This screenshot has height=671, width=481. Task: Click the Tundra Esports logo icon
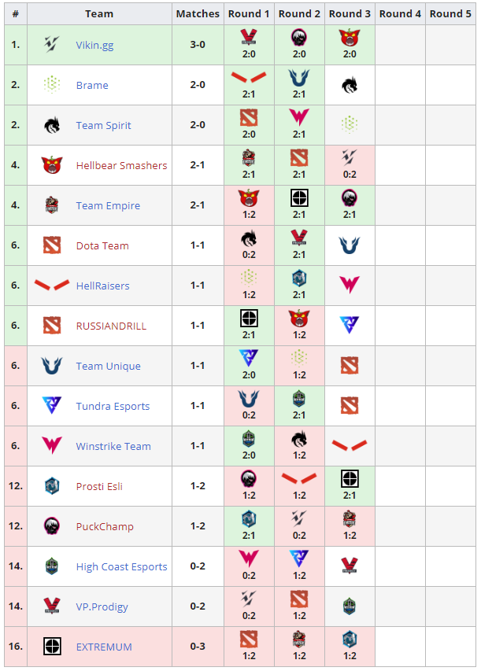(x=52, y=406)
